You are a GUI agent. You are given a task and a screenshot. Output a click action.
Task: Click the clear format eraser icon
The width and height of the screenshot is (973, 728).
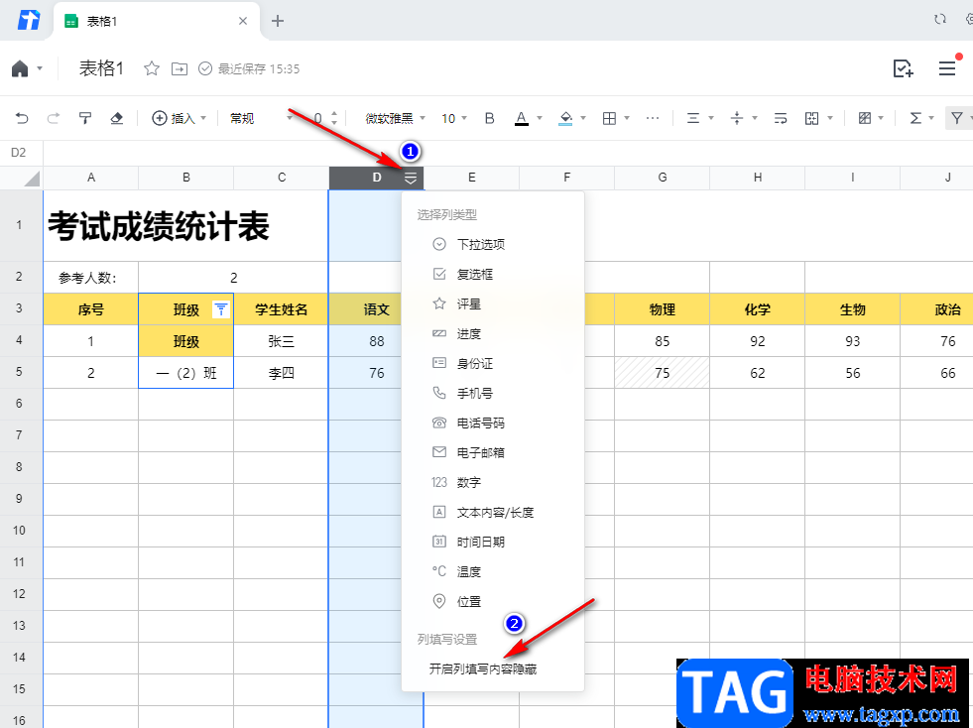tap(117, 118)
